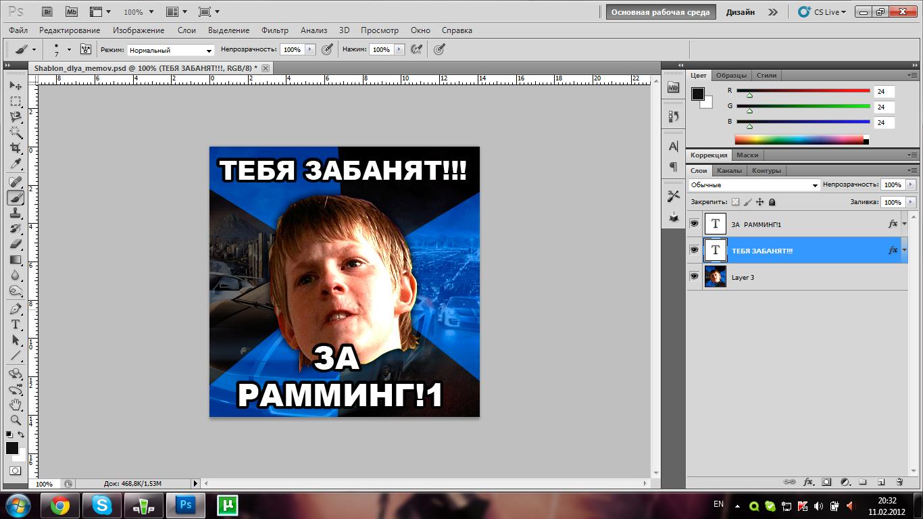
Task: Delete the selected layer with trash icon
Action: pyautogui.click(x=899, y=482)
